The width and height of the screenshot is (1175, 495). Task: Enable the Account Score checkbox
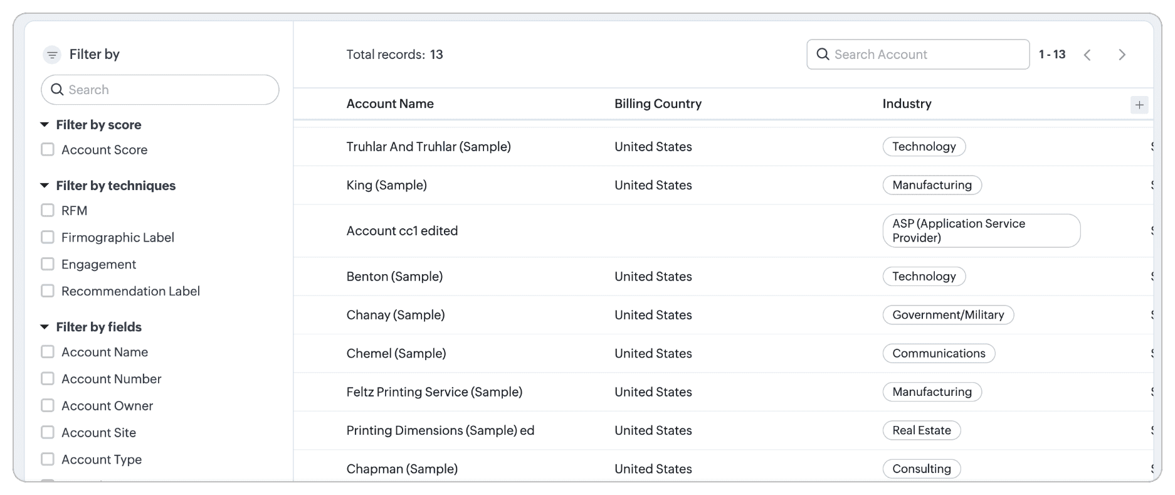click(x=48, y=150)
